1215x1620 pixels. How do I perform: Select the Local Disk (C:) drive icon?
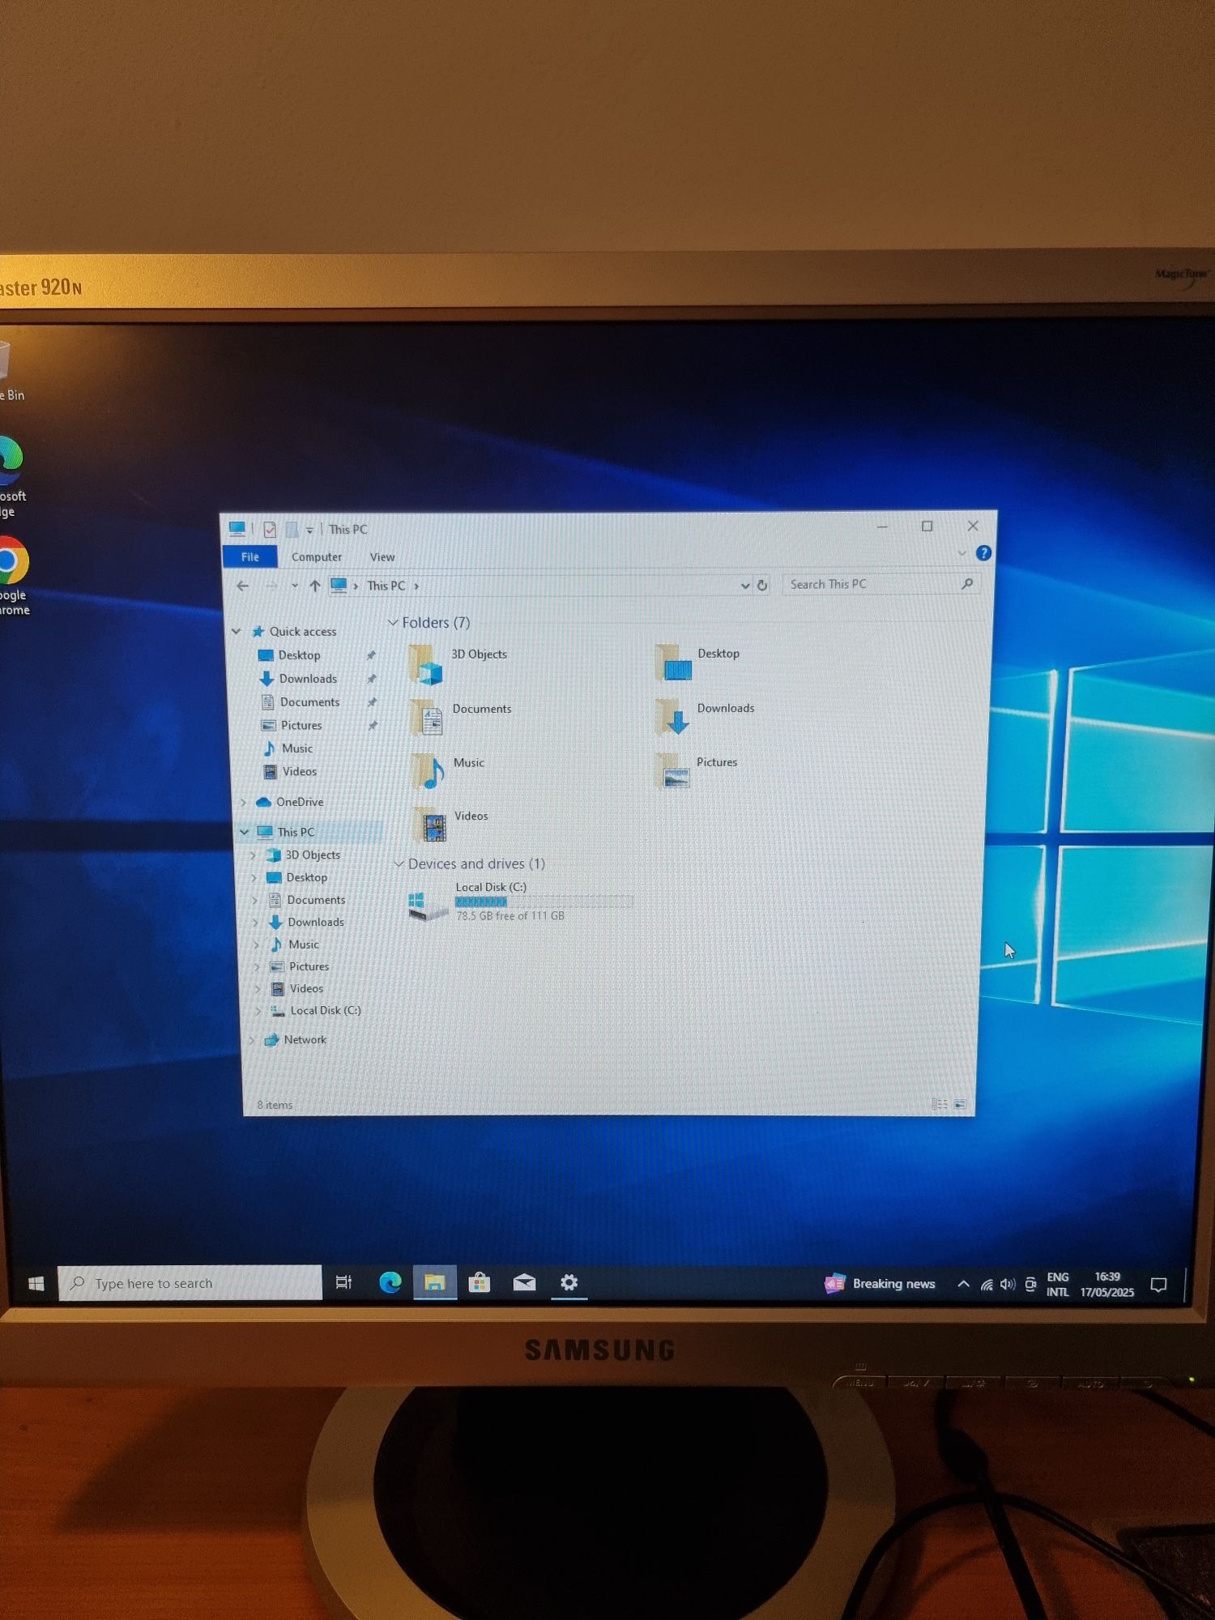428,905
